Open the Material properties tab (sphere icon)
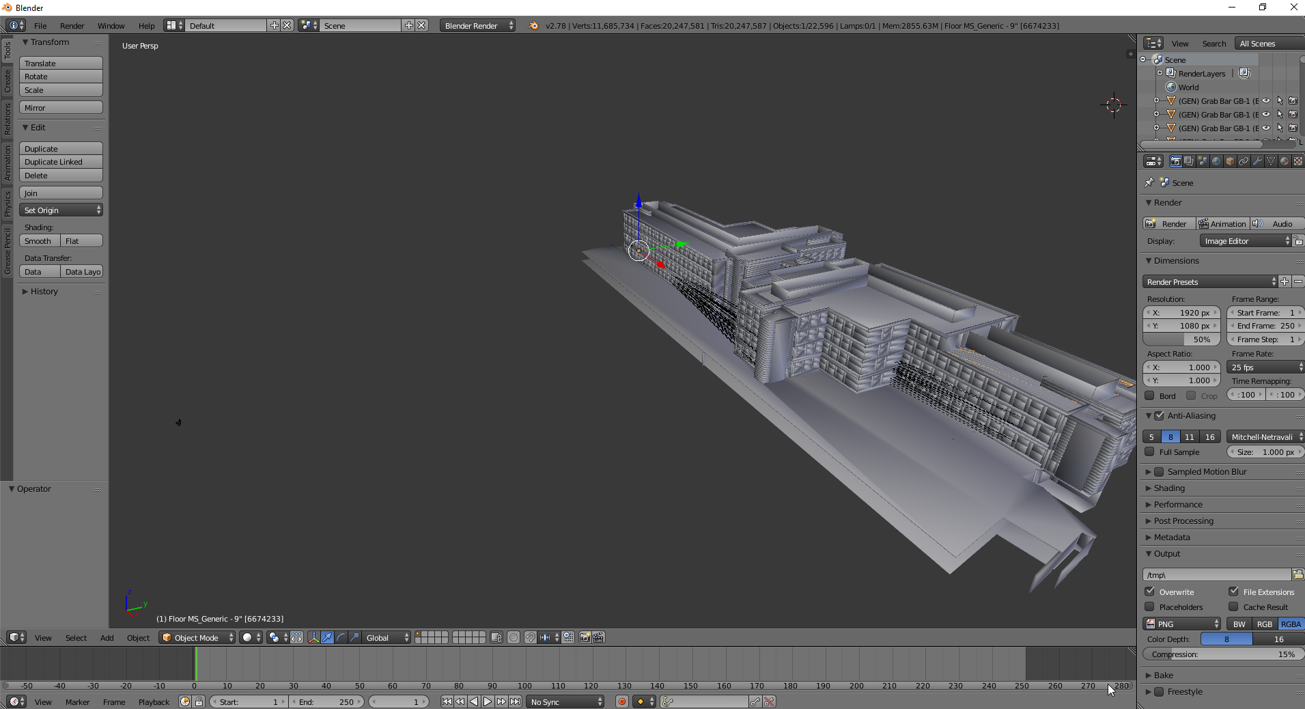Viewport: 1305px width, 709px height. (x=1285, y=161)
